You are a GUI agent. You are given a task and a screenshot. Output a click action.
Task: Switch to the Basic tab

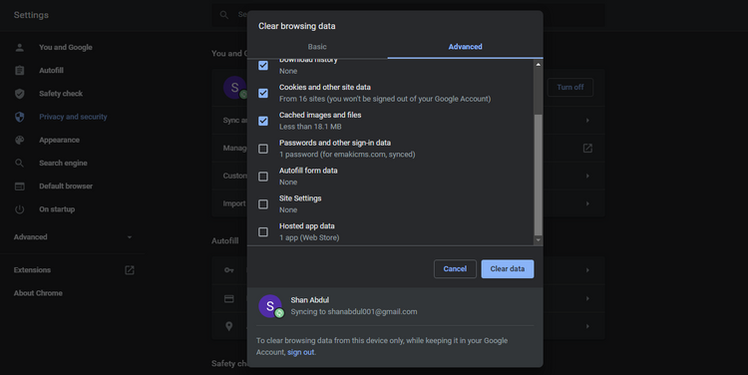(x=317, y=47)
